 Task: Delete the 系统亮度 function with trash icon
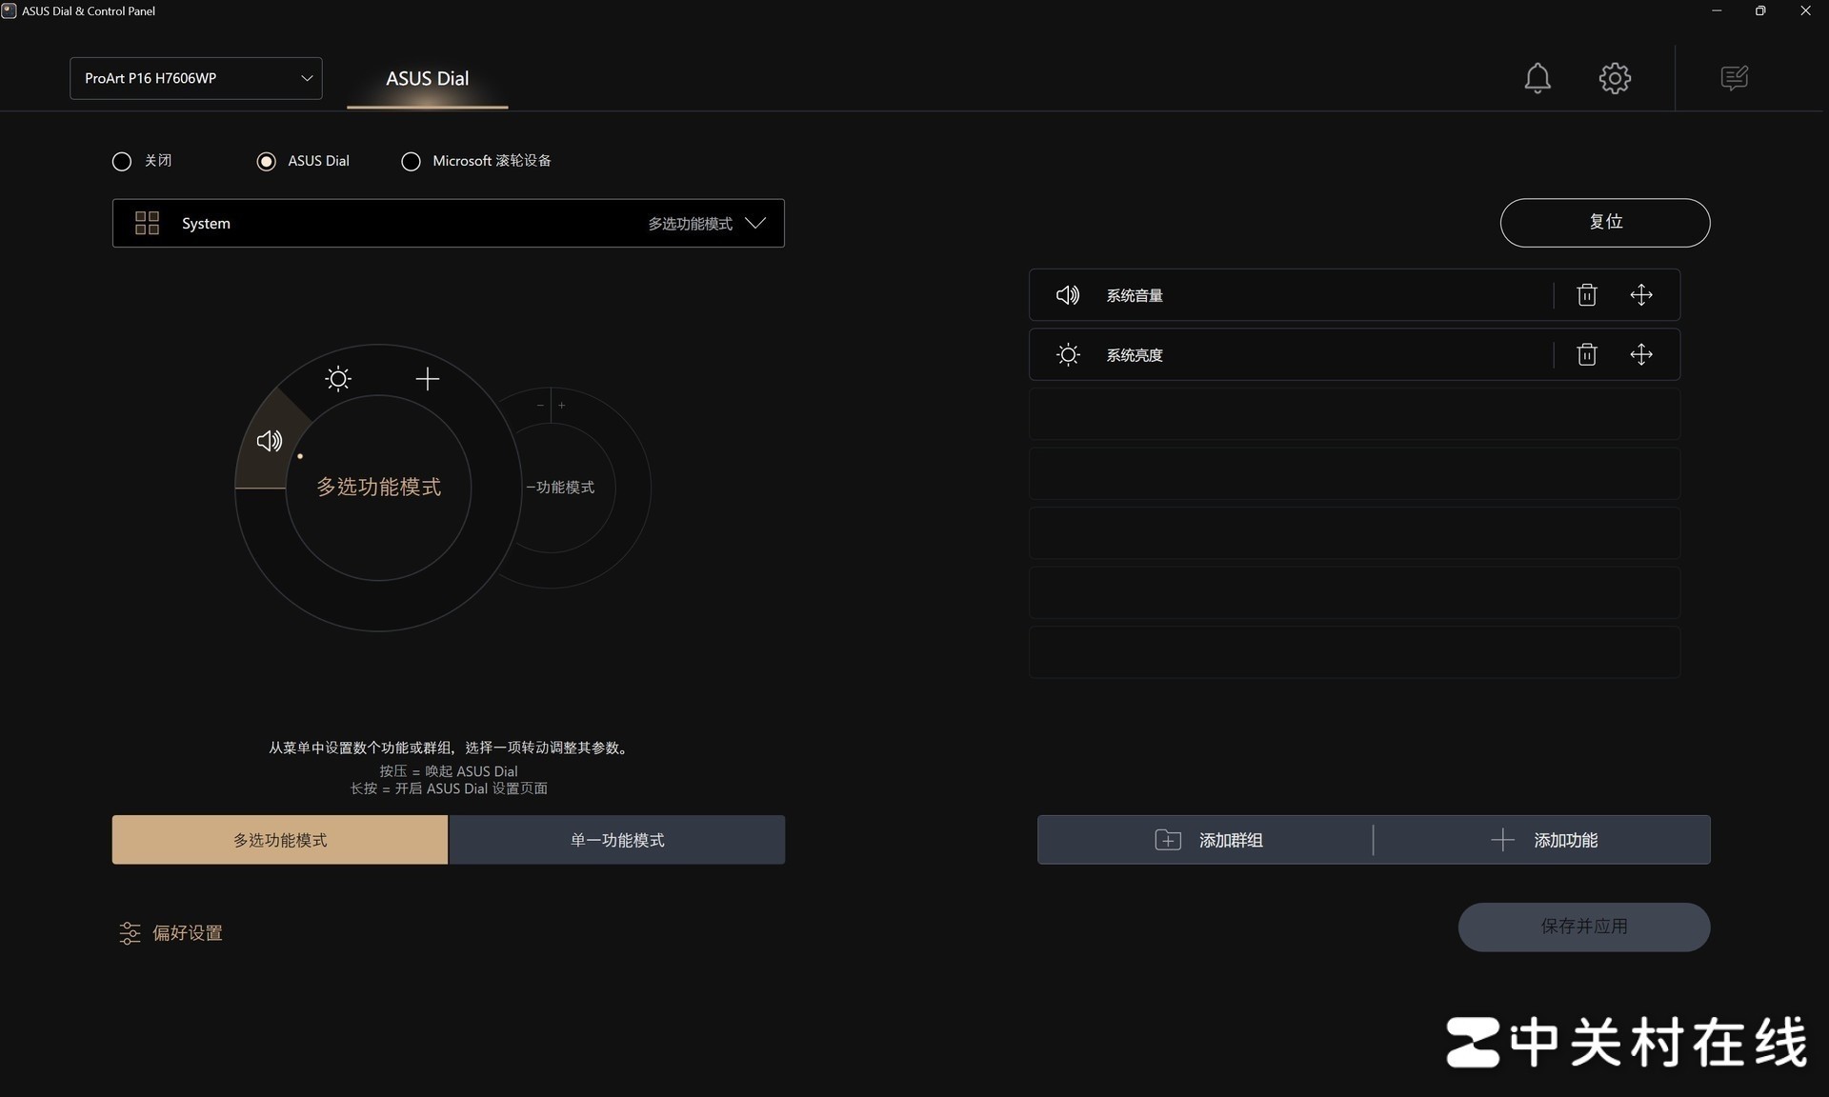point(1586,354)
